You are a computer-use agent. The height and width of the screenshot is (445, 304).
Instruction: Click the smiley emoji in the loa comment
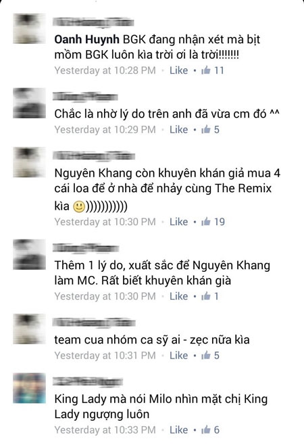pos(79,206)
